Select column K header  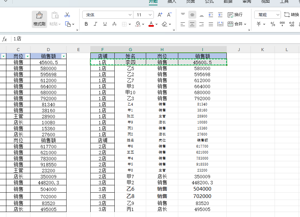263,50
